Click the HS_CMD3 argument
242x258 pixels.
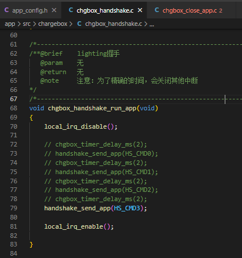(127, 208)
